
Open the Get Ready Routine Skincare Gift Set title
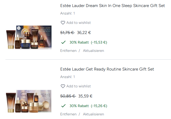click(107, 69)
